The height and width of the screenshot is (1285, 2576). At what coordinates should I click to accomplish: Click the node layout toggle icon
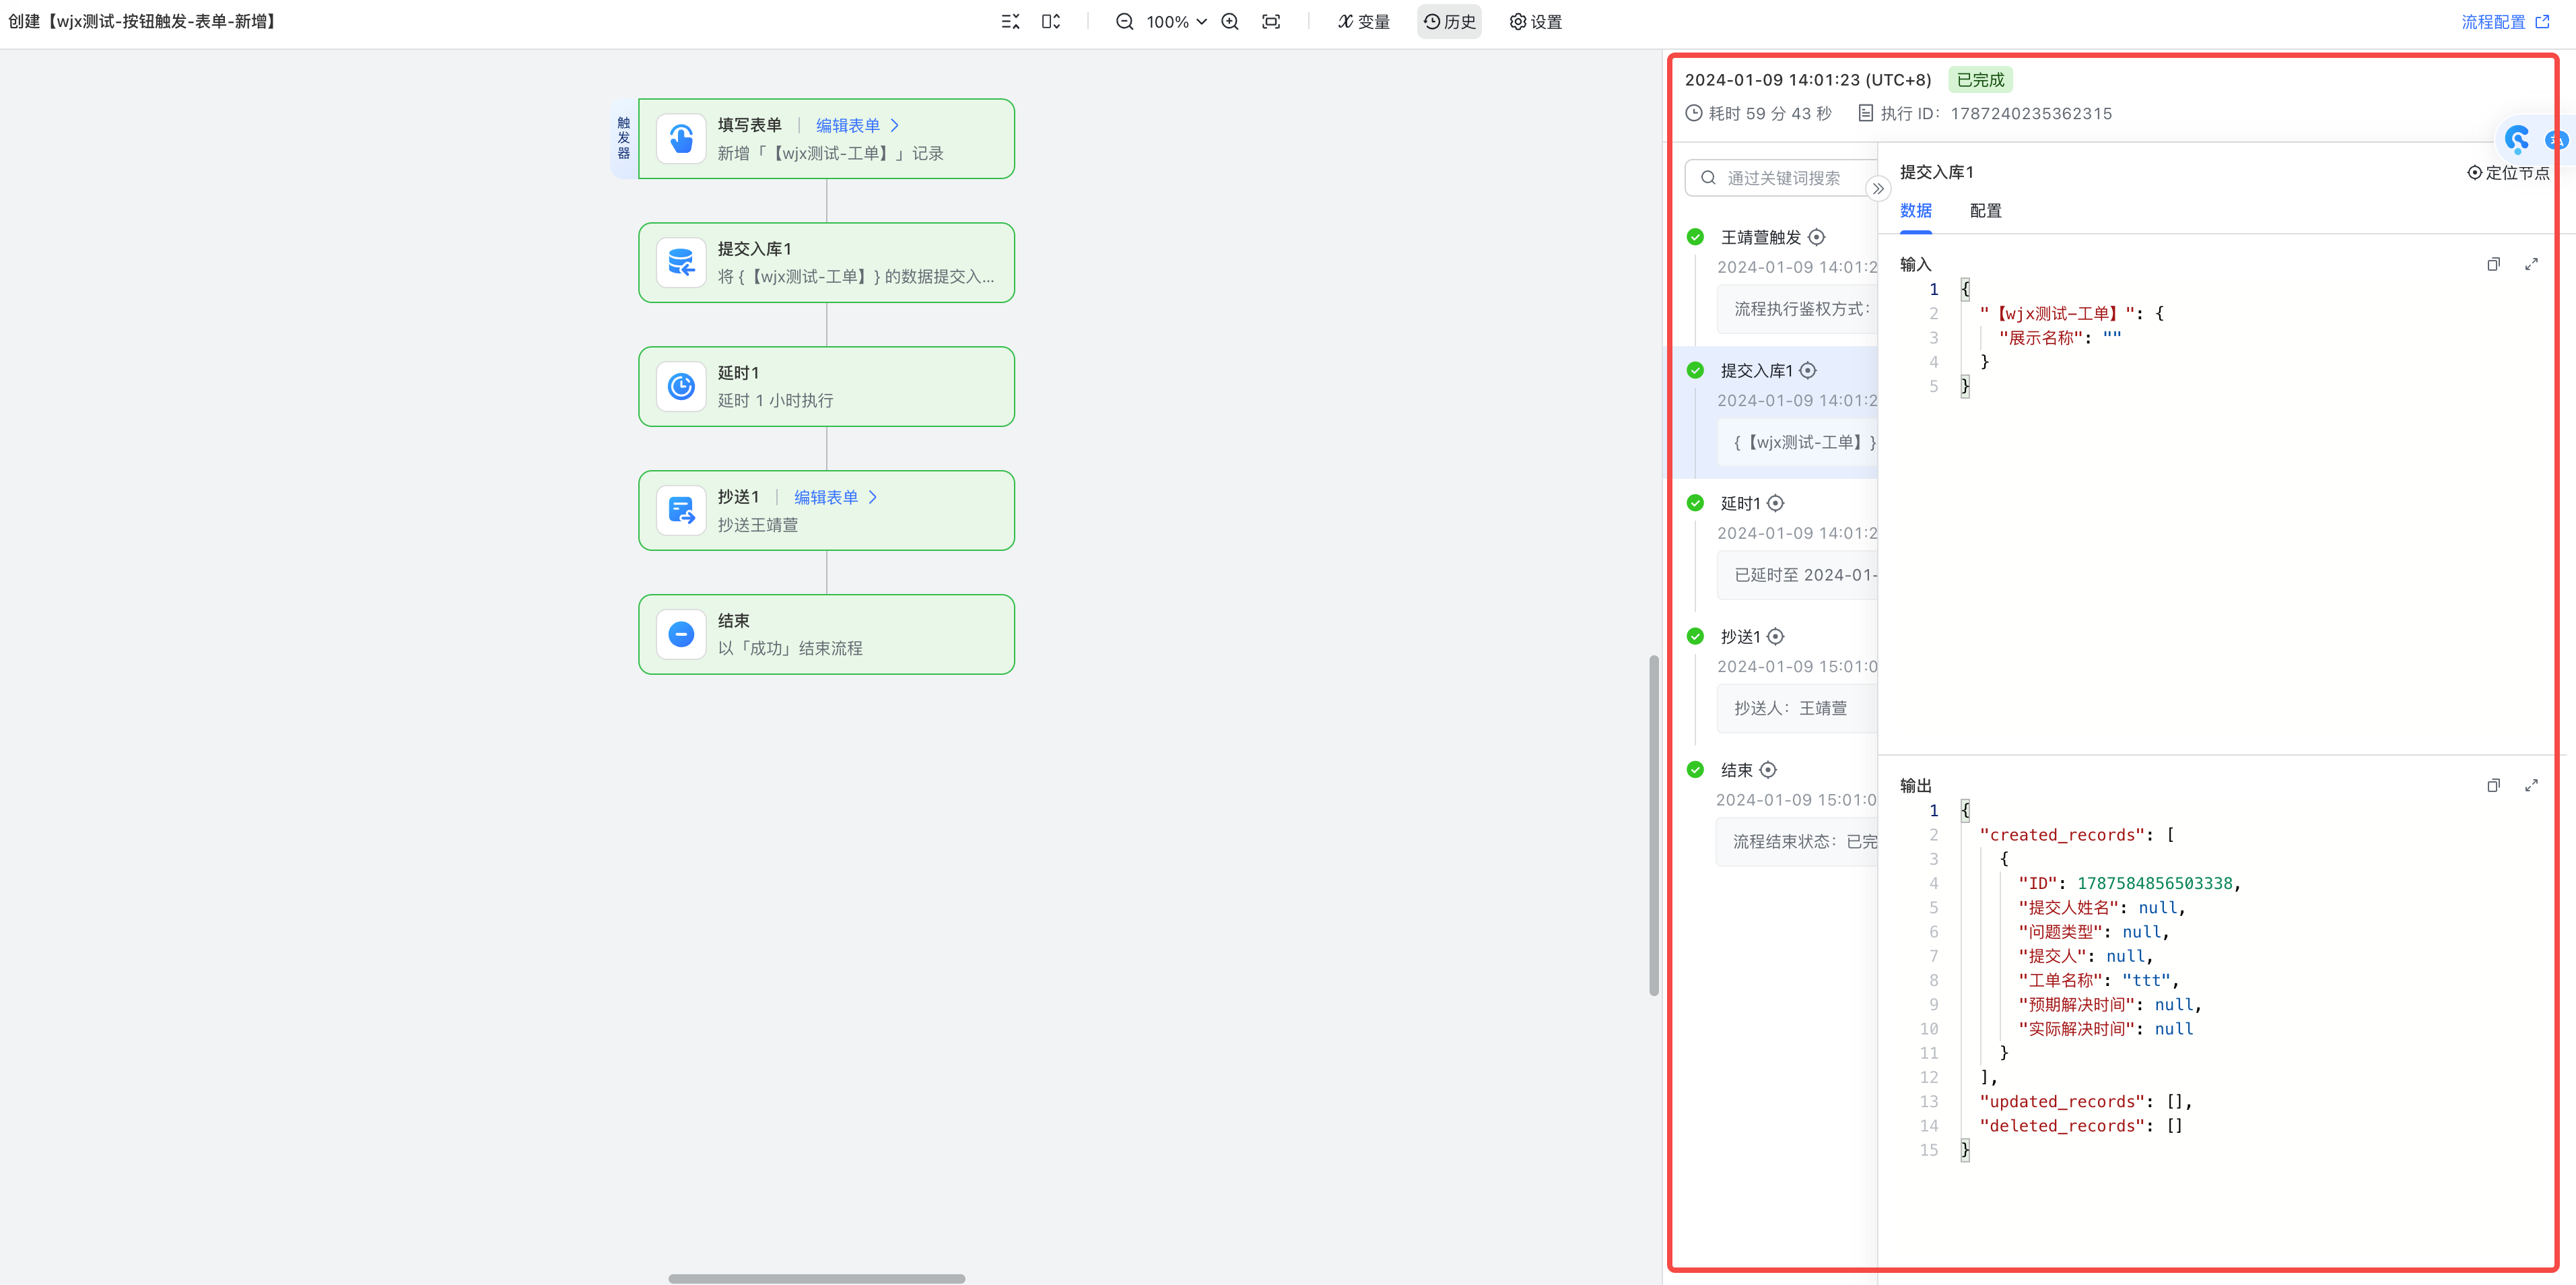tap(1050, 22)
